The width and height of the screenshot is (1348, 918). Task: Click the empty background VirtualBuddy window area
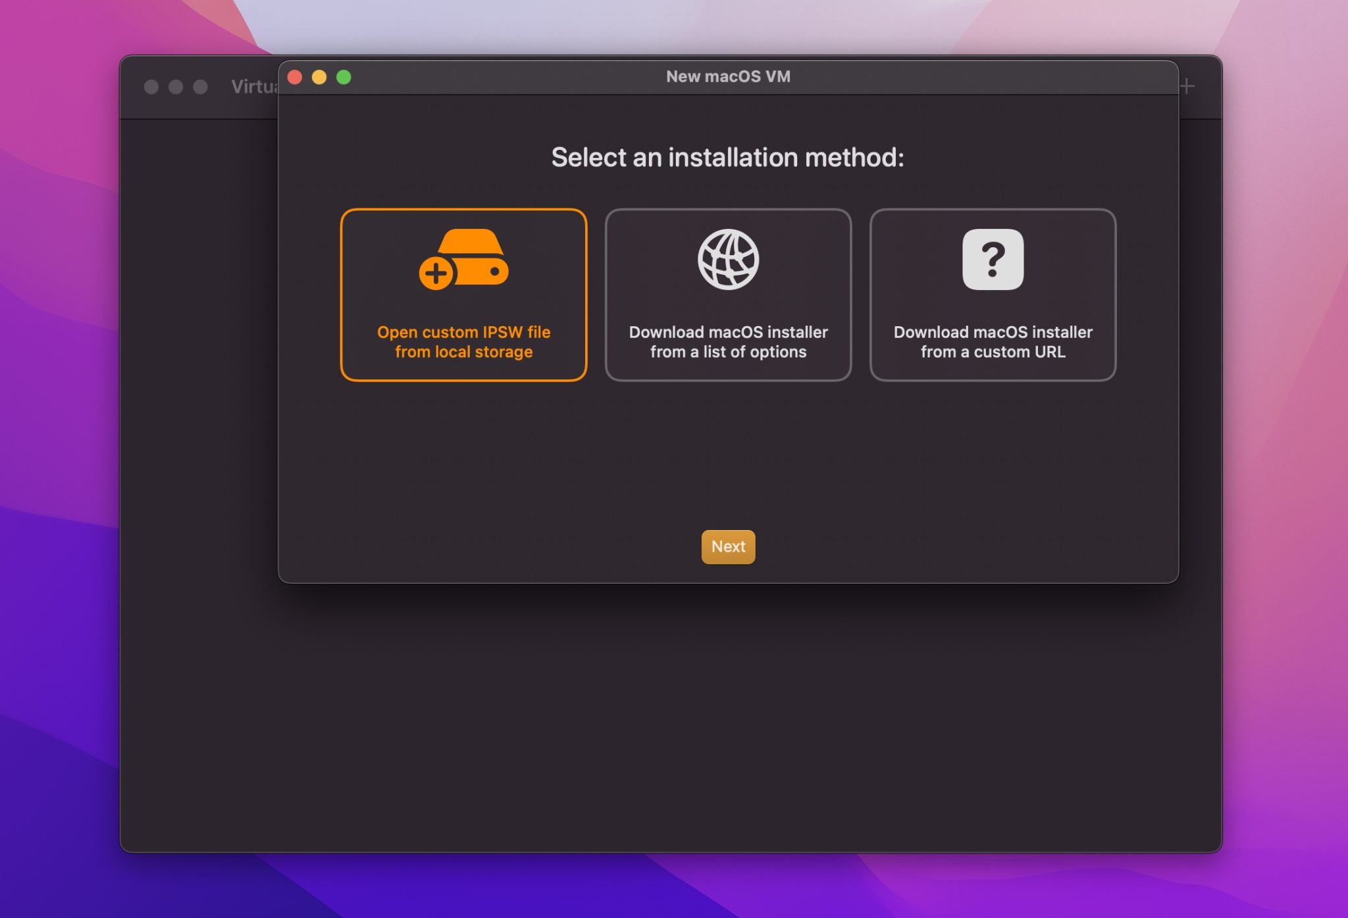(197, 658)
